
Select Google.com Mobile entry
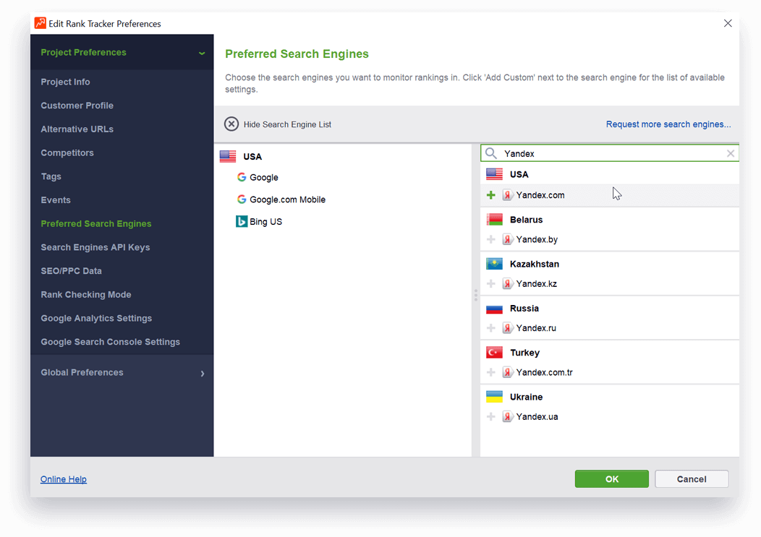point(287,199)
